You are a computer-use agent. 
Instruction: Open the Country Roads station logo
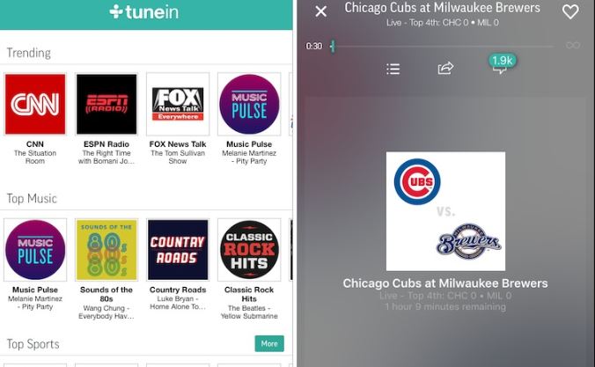tap(178, 250)
